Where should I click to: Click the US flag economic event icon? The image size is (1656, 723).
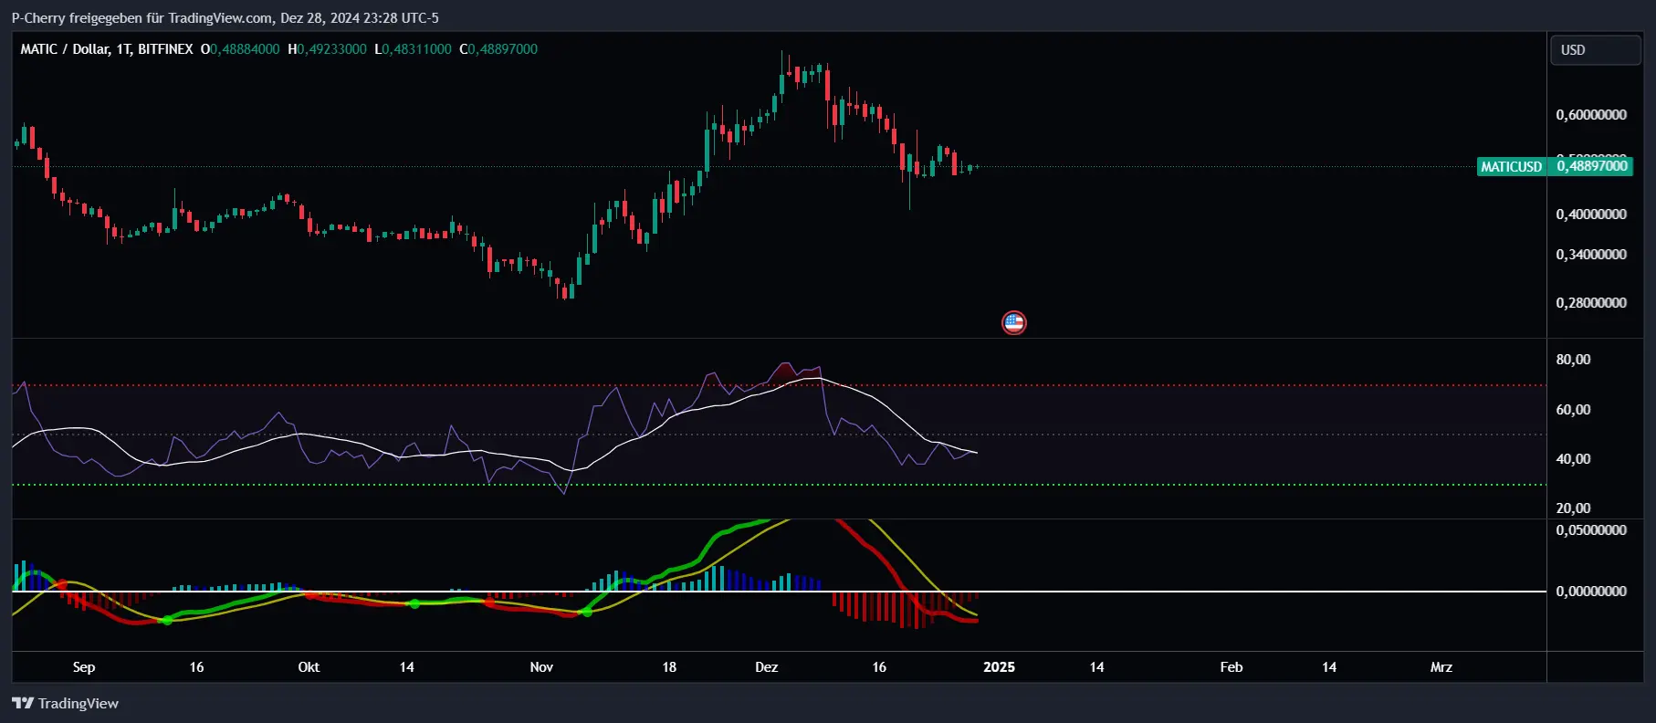pos(1013,322)
